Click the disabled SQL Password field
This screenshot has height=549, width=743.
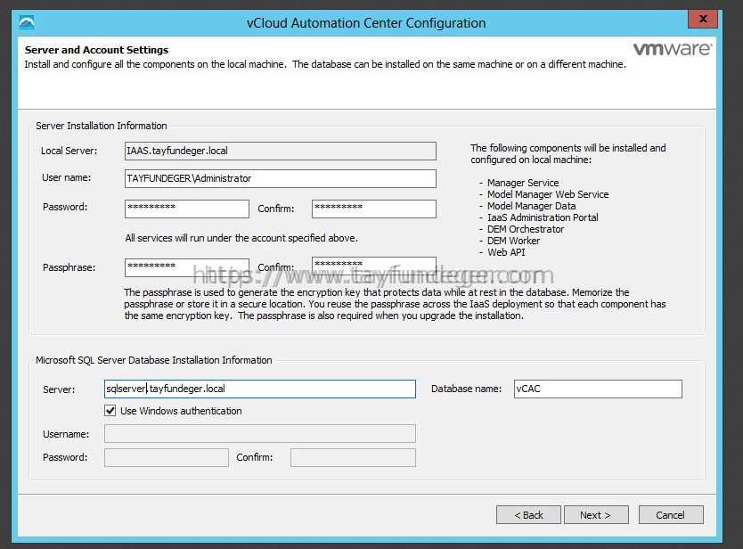point(167,457)
